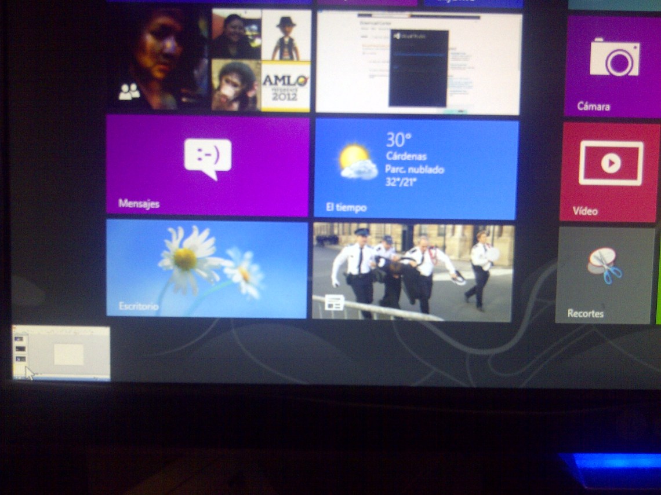The image size is (661, 495).
Task: Click the El tiempo label
Action: click(x=346, y=207)
